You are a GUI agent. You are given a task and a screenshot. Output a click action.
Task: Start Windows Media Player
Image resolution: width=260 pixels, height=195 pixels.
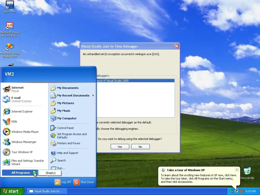point(21,132)
